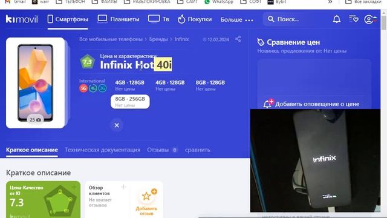Switch to the Отзывы tab
Screen dimensions: 387x218
pyautogui.click(x=161, y=150)
